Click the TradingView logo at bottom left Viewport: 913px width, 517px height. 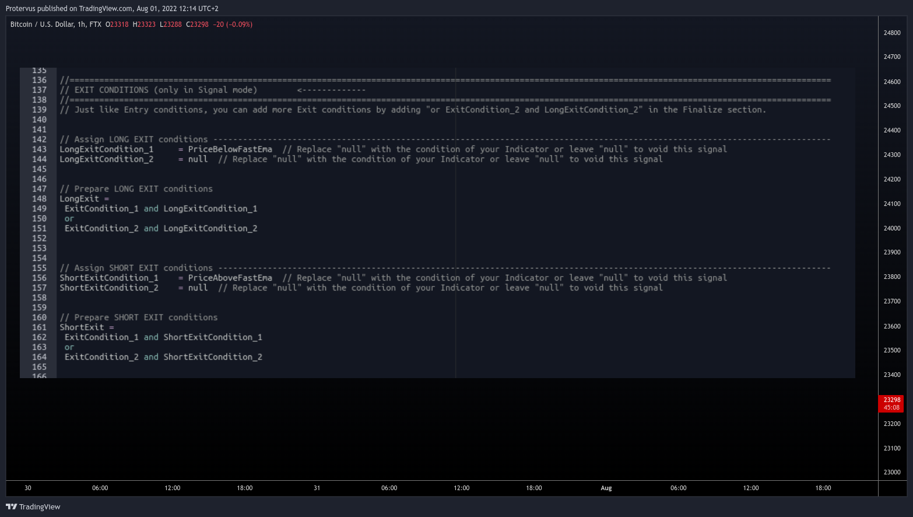(x=33, y=506)
